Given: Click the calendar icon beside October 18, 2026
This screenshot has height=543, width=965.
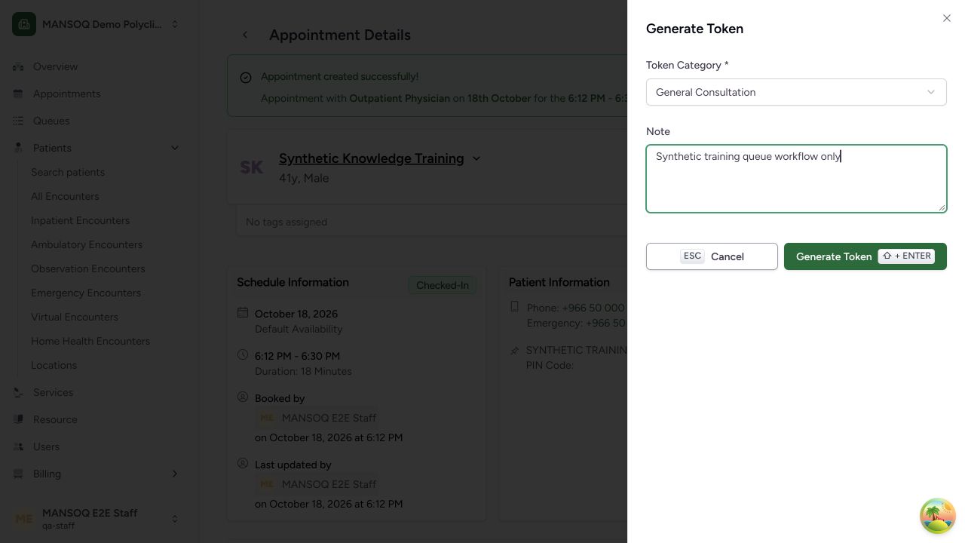Looking at the screenshot, I should pos(243,312).
